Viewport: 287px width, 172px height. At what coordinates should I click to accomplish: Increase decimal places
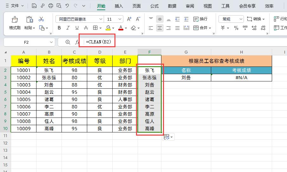(x=254, y=28)
